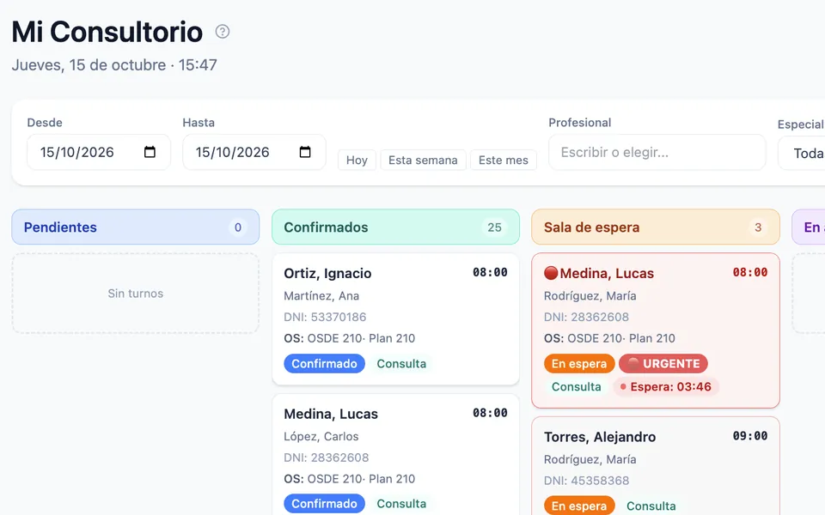Click the Consulta tag on urgent Medina card
The height and width of the screenshot is (515, 825).
[576, 387]
